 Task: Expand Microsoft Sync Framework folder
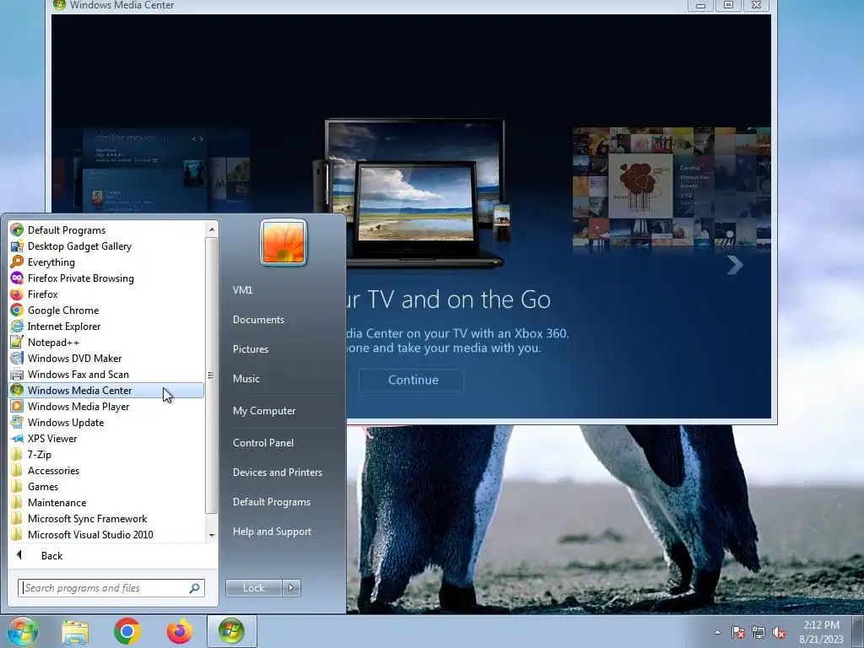coord(87,518)
